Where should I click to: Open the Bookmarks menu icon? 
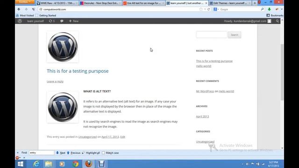pyautogui.click(x=268, y=15)
